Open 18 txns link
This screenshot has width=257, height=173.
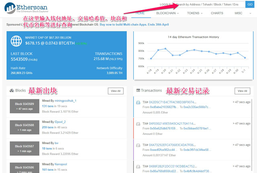pyautogui.click(x=47, y=149)
